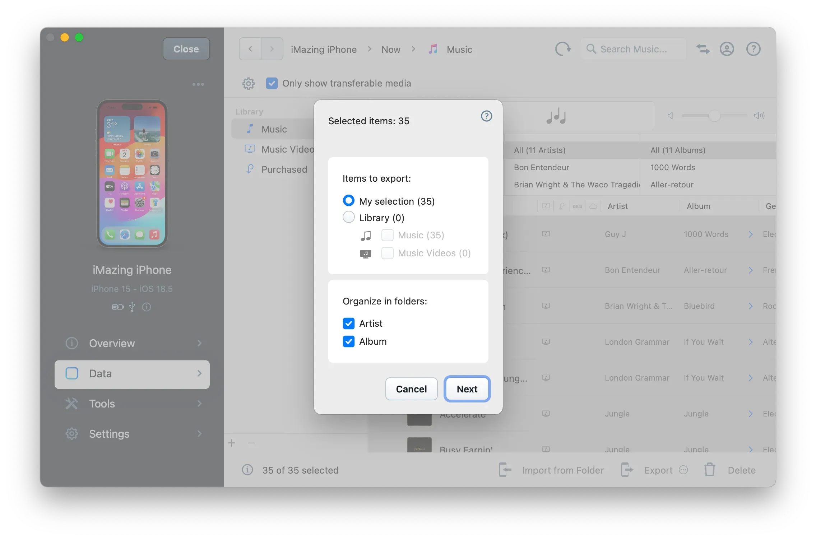Click the quick transfer arrows icon top right

coord(703,49)
